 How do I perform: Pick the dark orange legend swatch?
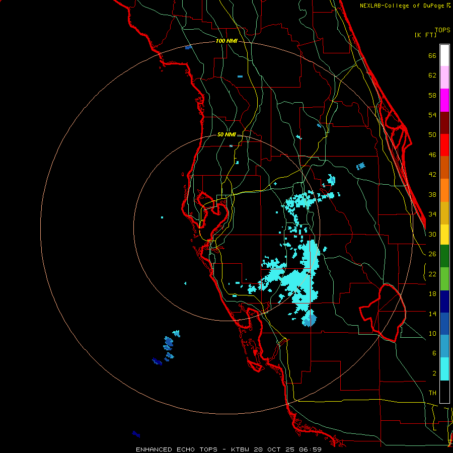point(444,168)
